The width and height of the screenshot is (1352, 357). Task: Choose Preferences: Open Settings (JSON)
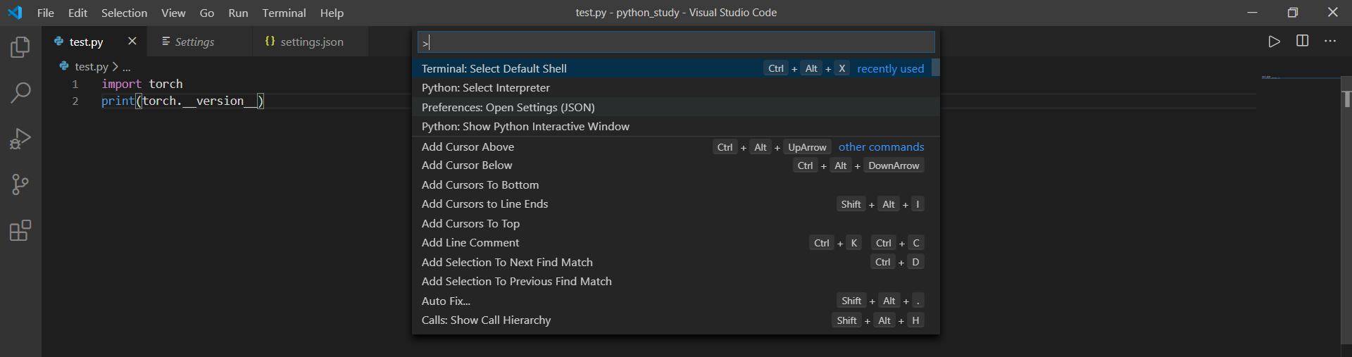point(508,107)
